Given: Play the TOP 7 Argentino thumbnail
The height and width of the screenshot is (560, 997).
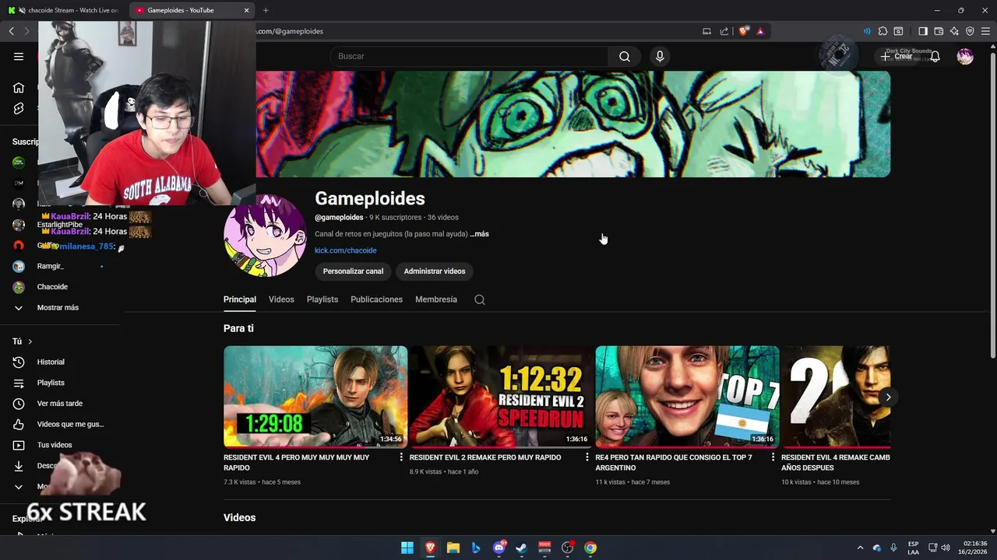Looking at the screenshot, I should [x=687, y=397].
